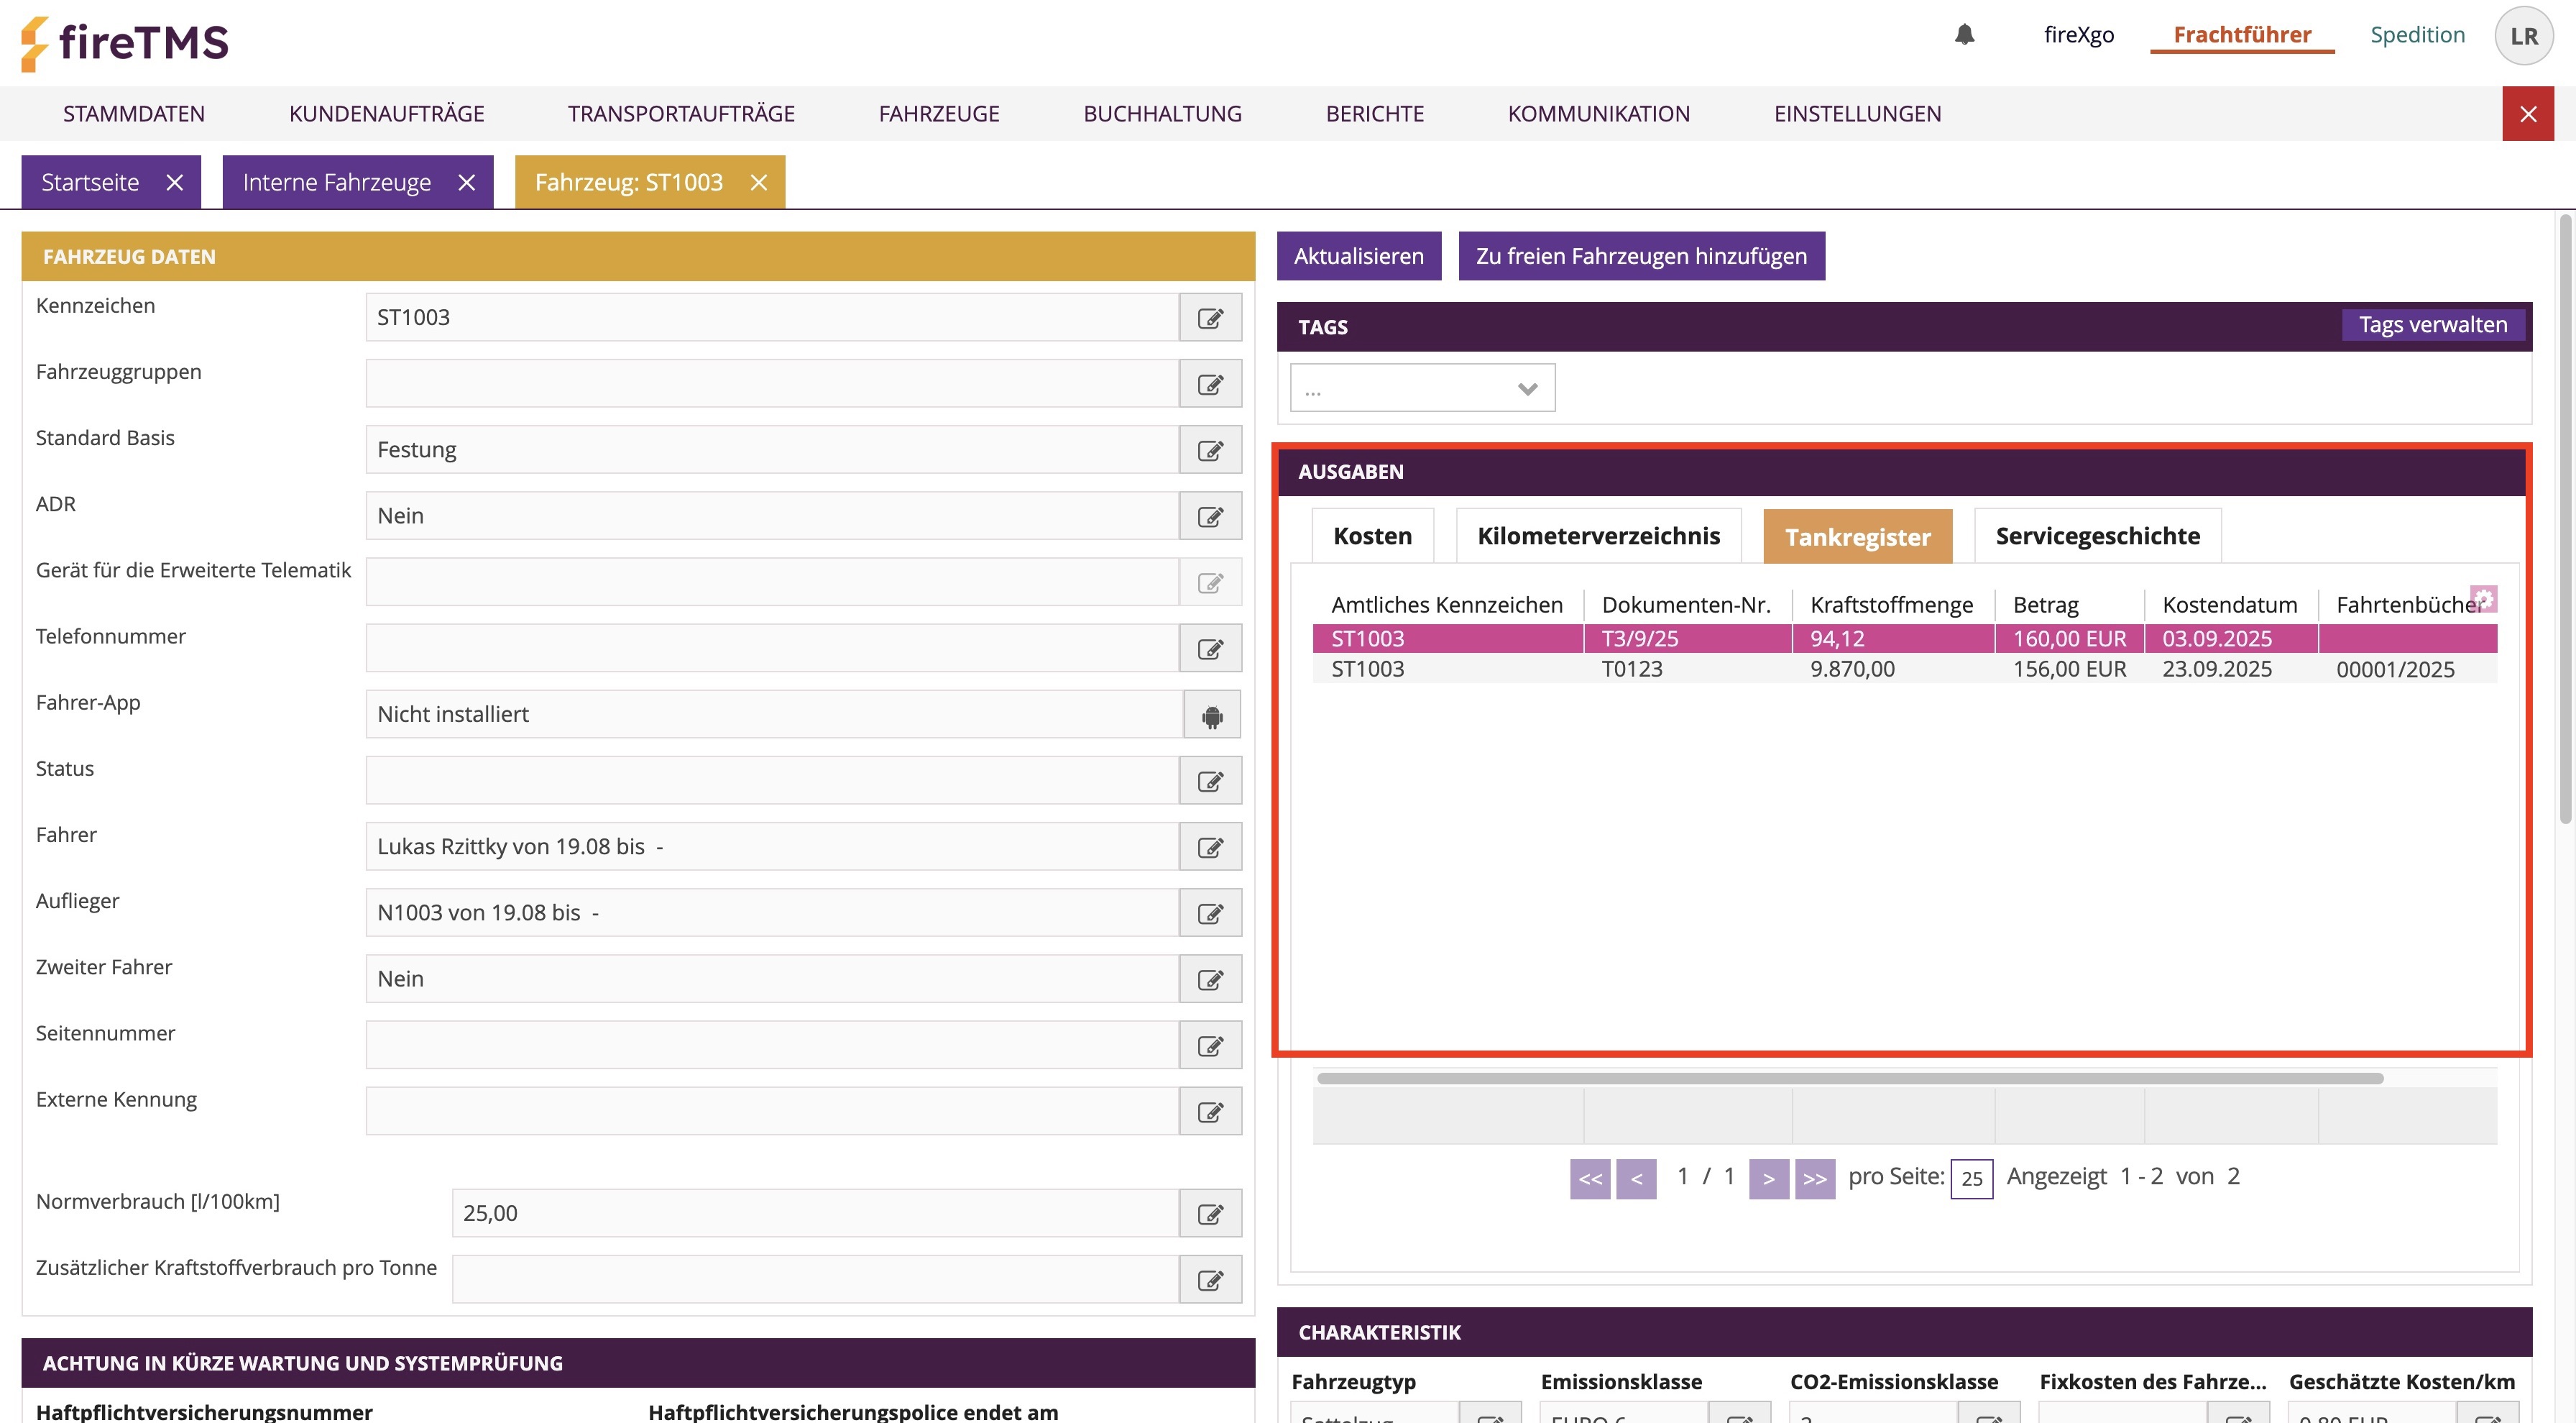Click the Aktualisieren button
The image size is (2576, 1423).
(x=1358, y=256)
